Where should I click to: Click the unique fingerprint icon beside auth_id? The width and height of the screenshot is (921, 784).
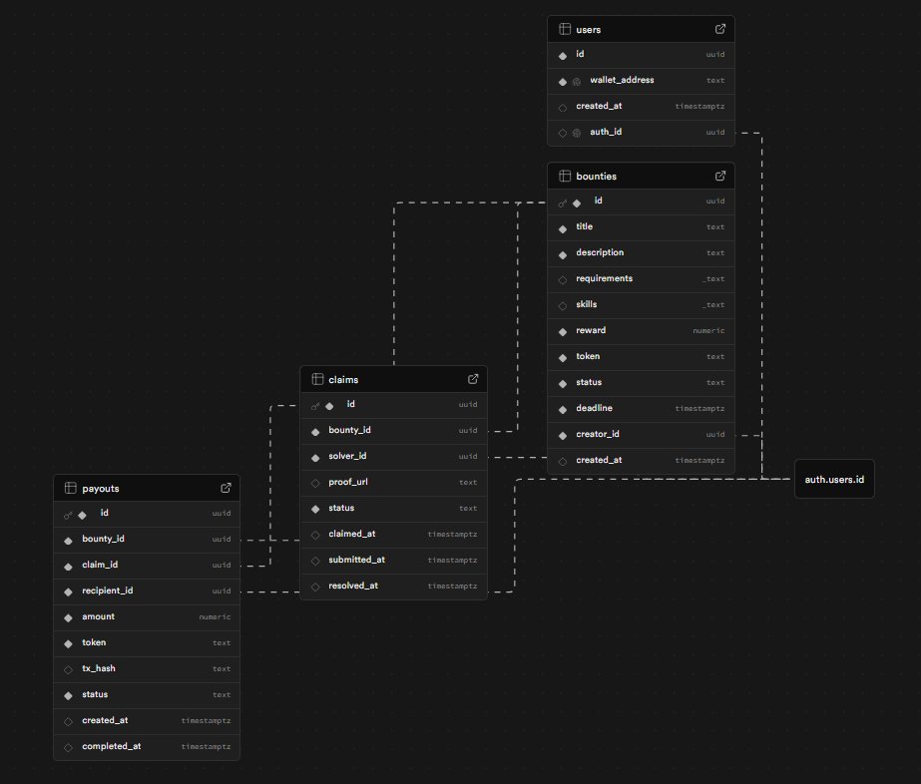coord(577,133)
